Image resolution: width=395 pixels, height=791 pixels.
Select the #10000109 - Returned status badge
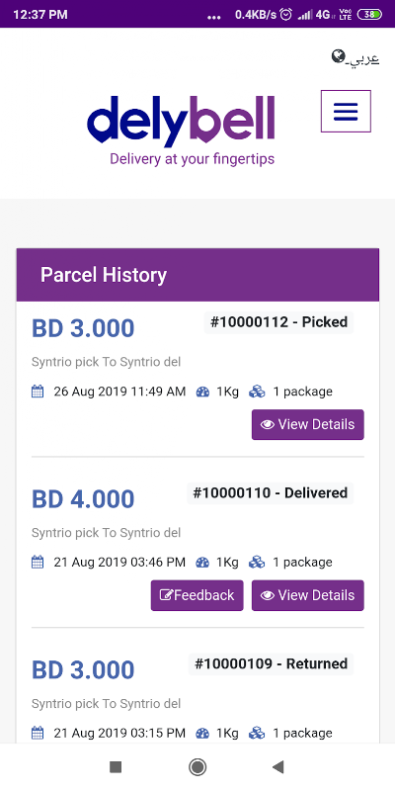pyautogui.click(x=271, y=663)
